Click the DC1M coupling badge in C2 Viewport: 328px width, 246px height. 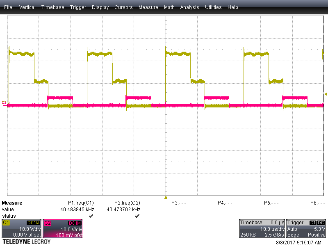pyautogui.click(x=75, y=223)
